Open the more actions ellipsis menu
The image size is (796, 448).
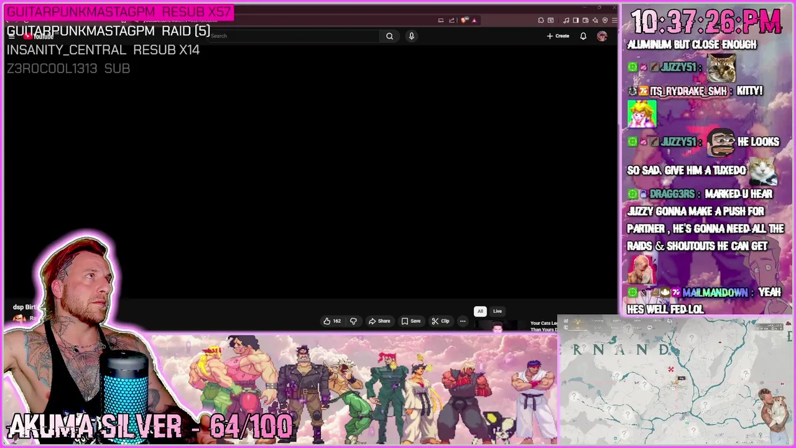coord(463,321)
